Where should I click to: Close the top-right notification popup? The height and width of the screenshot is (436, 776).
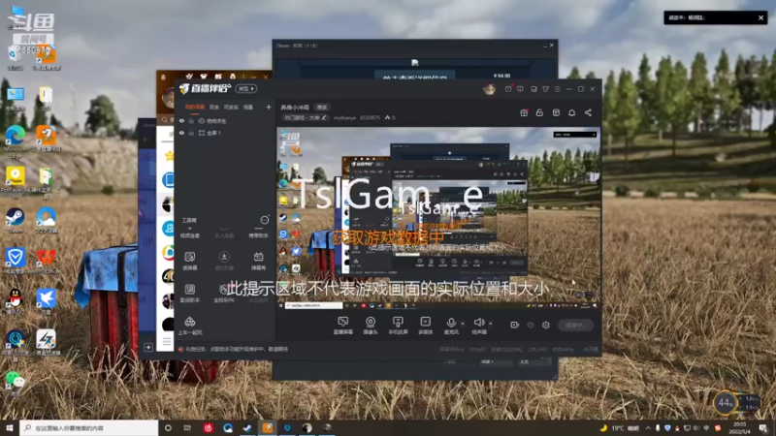click(x=760, y=17)
